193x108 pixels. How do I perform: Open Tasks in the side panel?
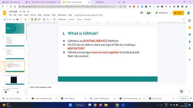pos(190,34)
